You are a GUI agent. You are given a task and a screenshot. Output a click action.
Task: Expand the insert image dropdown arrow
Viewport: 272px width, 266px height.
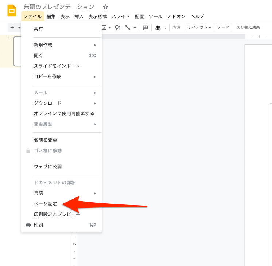point(109,28)
